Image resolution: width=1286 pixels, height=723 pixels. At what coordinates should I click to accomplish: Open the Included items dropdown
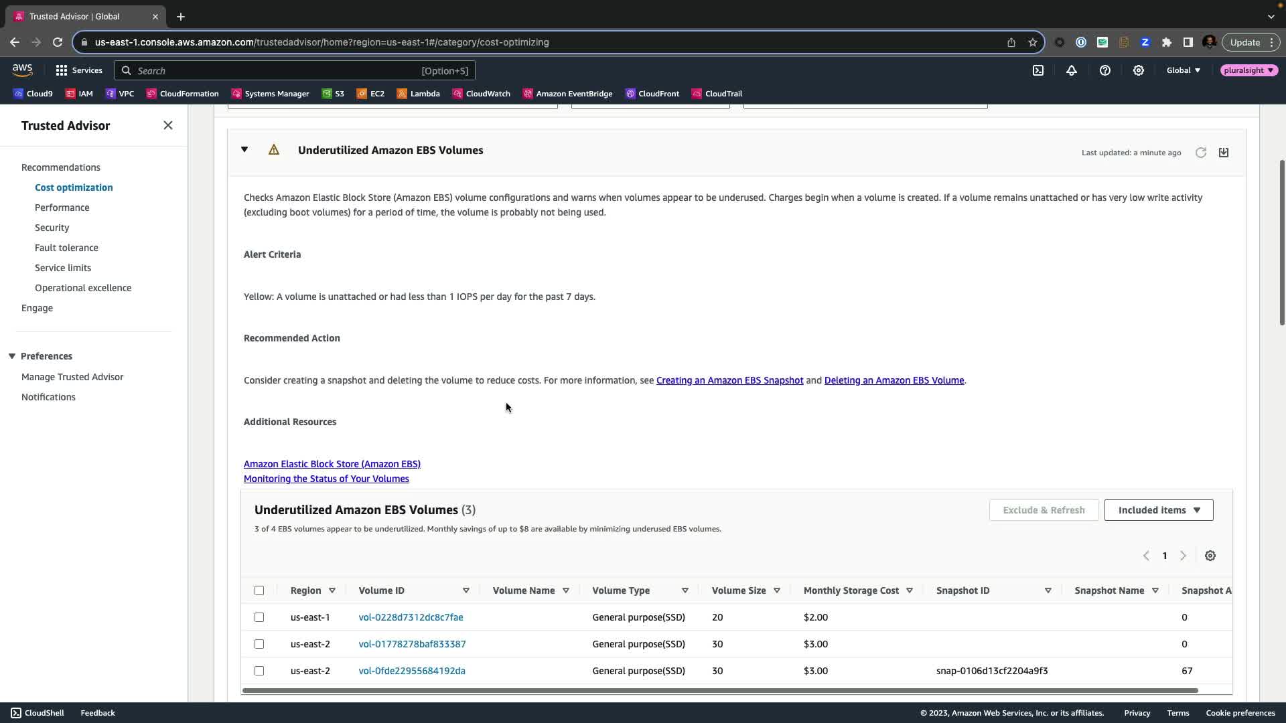[1159, 510]
